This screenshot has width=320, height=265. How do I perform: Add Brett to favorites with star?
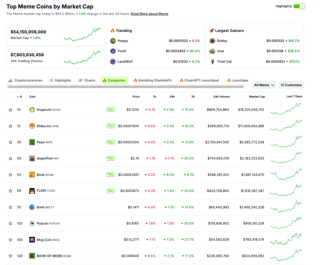[x=11, y=207]
